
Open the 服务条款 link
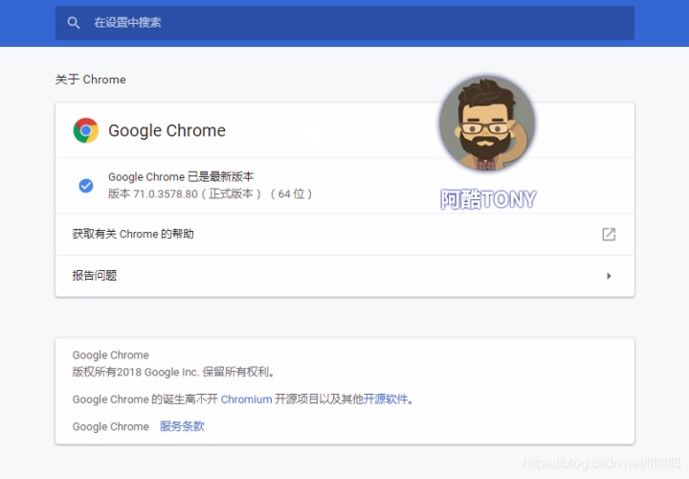[182, 426]
